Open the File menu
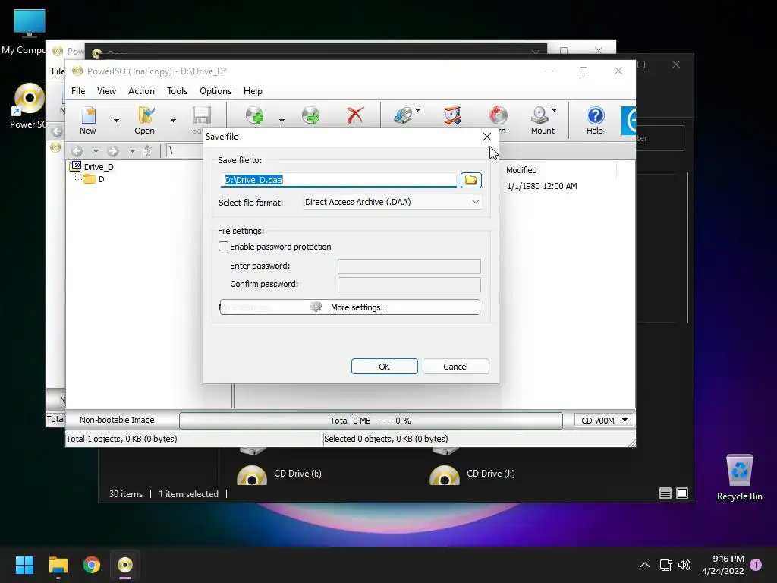777x583 pixels. click(78, 91)
